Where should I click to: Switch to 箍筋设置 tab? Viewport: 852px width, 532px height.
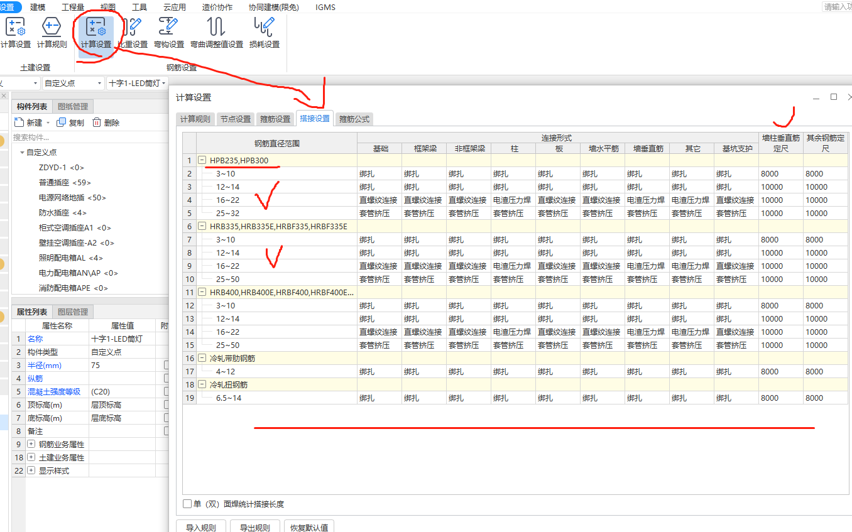[x=275, y=119]
